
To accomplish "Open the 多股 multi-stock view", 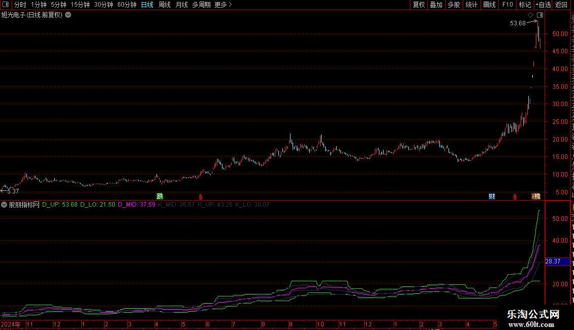I will click(x=454, y=5).
